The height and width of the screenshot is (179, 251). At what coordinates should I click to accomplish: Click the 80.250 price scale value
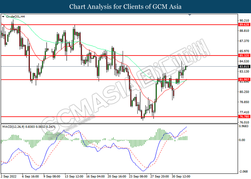[244, 92]
